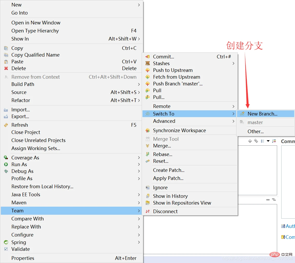295x263 pixels.
Task: Click the red Delete X icon
Action: tap(6, 68)
